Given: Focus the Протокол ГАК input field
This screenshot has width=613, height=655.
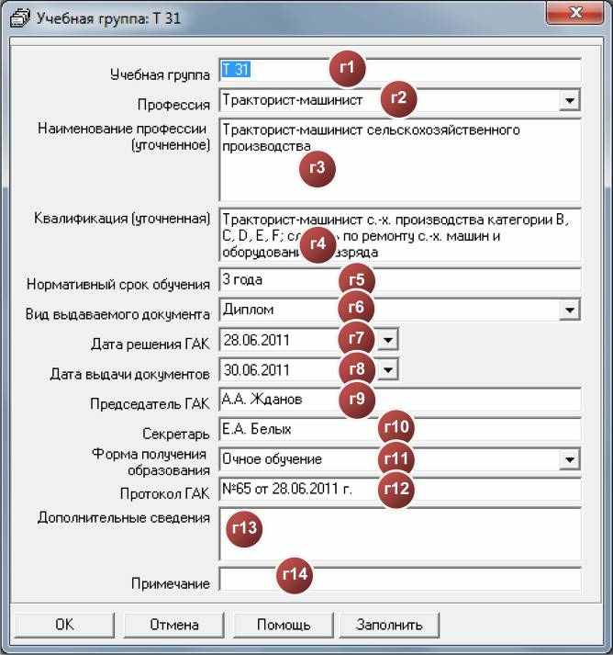Looking at the screenshot, I should [400, 489].
